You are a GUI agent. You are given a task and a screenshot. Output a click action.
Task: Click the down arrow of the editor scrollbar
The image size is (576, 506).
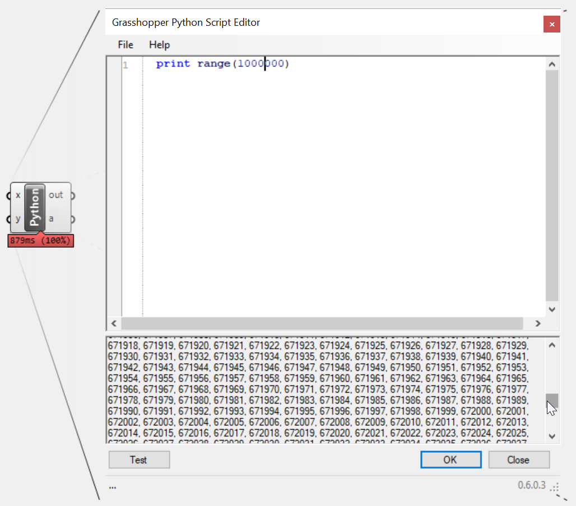click(x=552, y=309)
